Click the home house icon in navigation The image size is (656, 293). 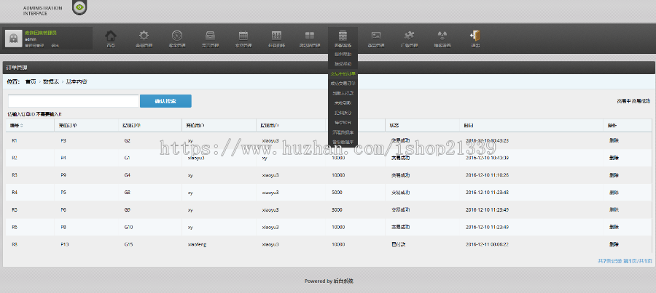tap(111, 38)
